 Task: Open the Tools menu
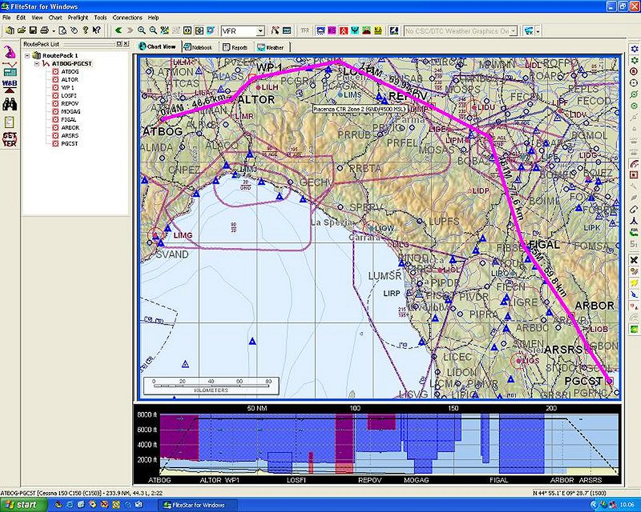100,18
